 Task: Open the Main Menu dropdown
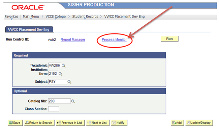point(31,17)
